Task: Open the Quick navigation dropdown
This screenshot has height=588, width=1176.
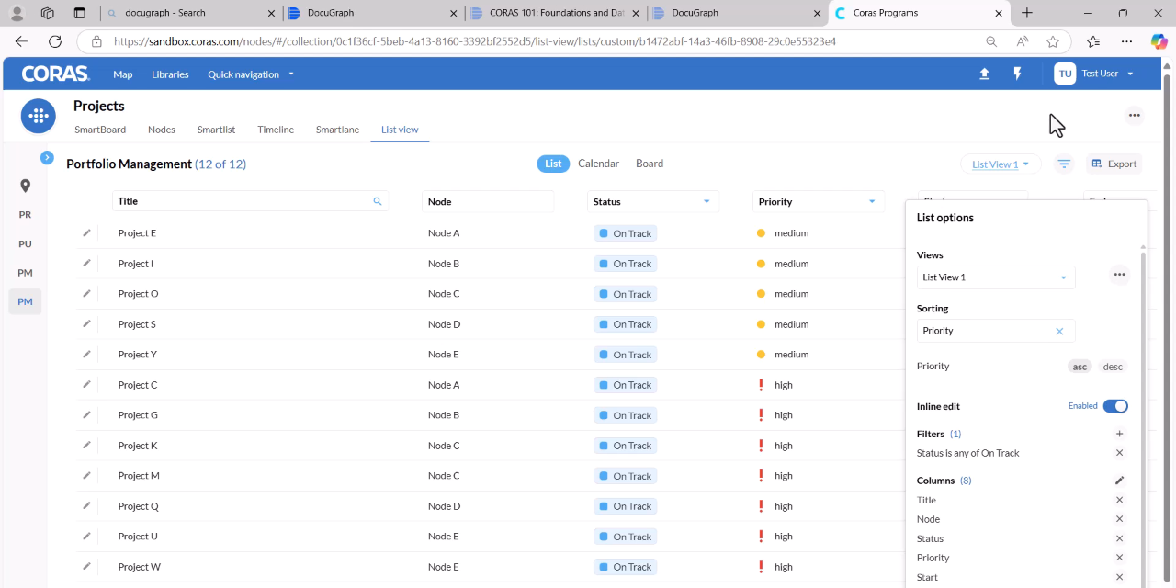Action: point(251,74)
